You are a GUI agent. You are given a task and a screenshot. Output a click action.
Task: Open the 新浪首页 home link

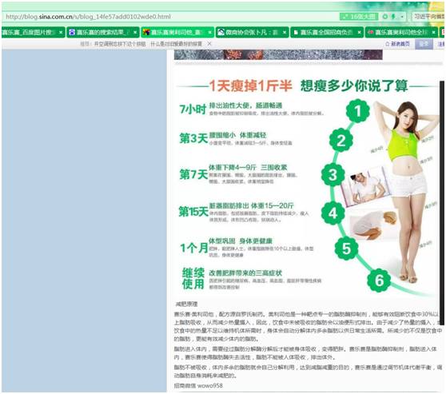click(397, 44)
